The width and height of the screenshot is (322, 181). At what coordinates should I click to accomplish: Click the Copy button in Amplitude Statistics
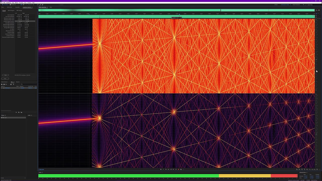pos(5,75)
